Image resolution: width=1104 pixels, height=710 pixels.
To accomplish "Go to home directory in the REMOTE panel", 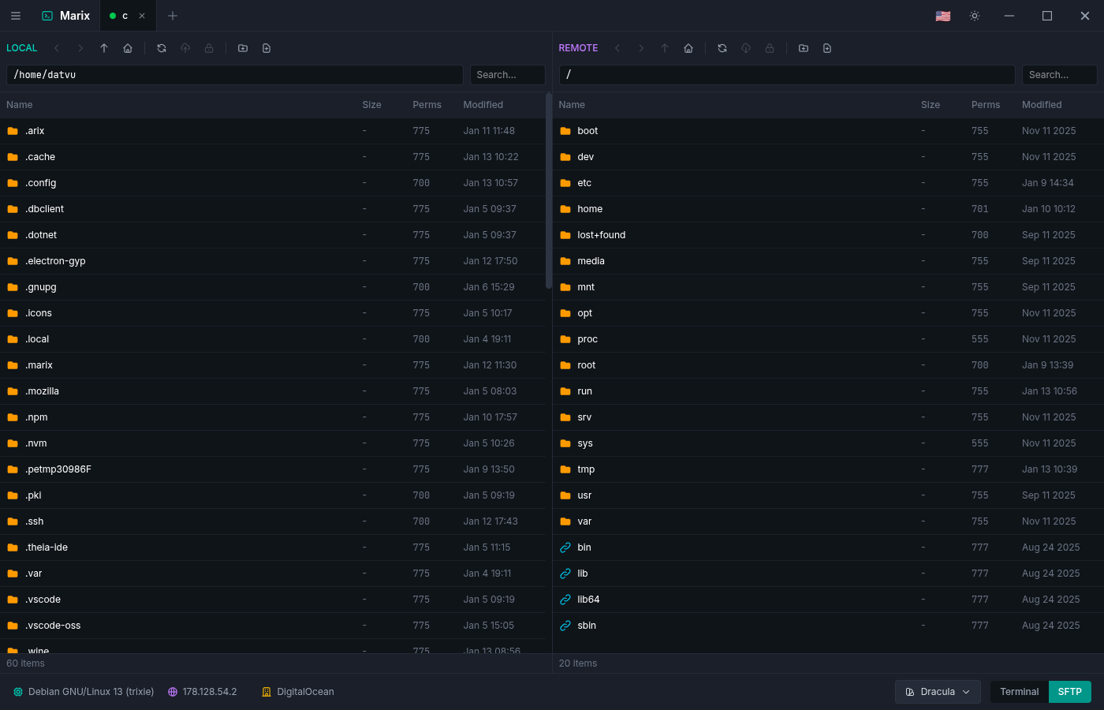I will [688, 48].
